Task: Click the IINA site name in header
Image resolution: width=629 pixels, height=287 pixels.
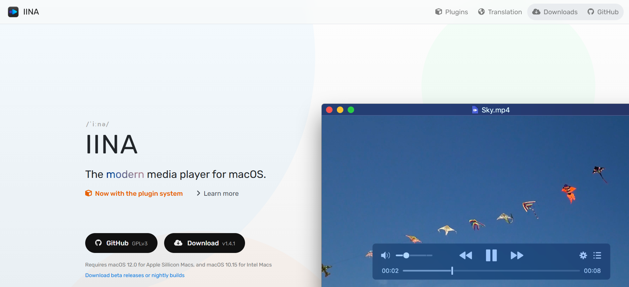Action: click(31, 12)
